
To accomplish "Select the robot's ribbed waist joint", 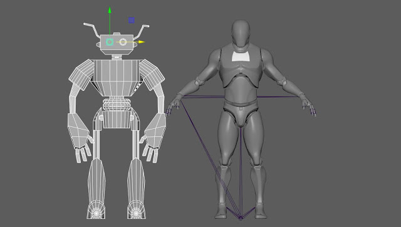I will 117,104.
